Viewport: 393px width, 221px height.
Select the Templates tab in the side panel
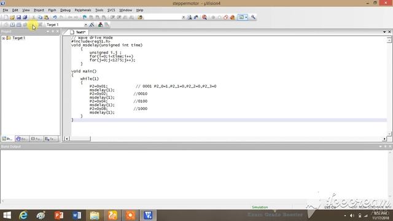51,139
